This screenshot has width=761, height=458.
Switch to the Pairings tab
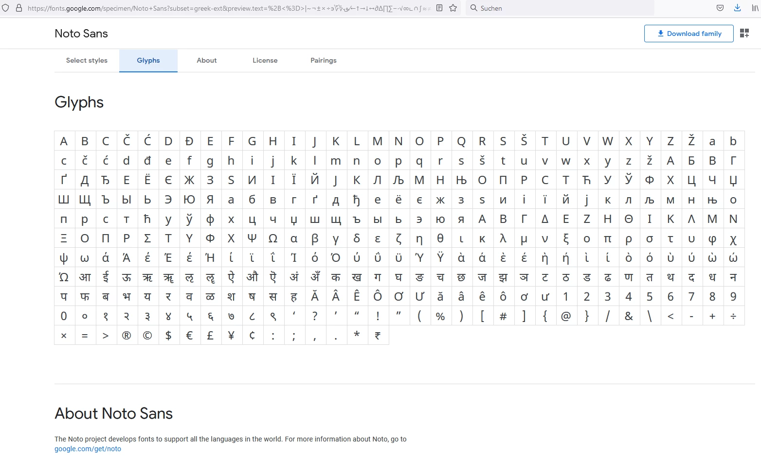(x=324, y=60)
